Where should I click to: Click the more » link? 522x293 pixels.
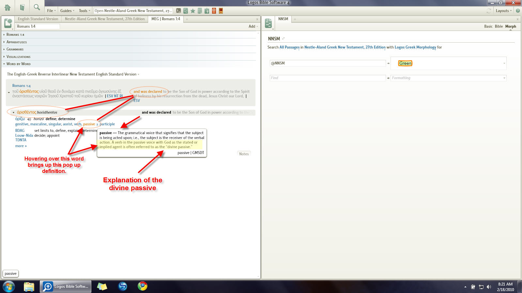point(21,146)
